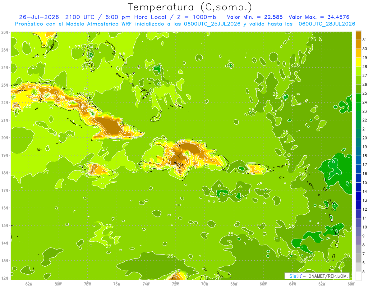Click the contour label 25 near 13N
The width and height of the screenshot is (373, 288).
312,255
